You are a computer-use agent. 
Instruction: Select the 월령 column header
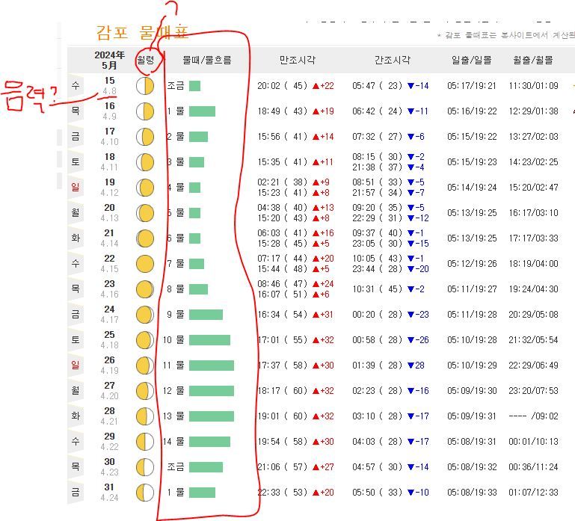pos(145,60)
